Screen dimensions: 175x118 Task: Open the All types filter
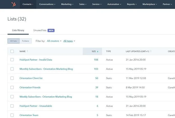click(69, 41)
